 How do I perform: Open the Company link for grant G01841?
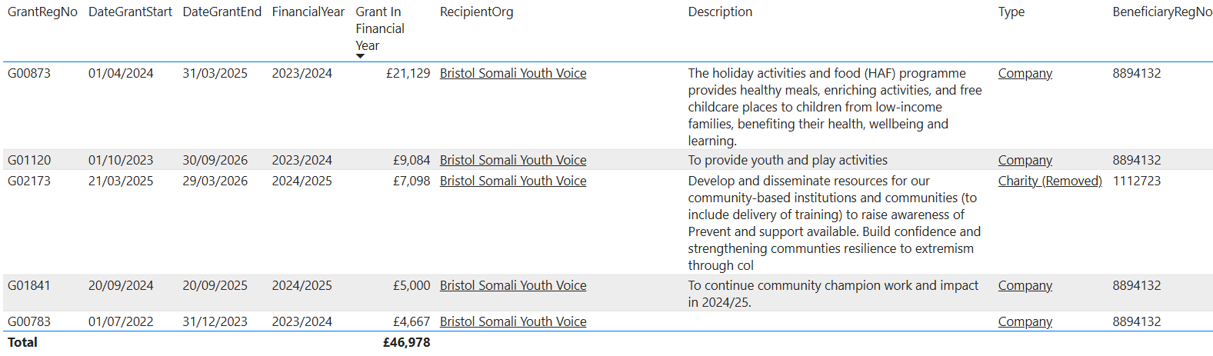(1025, 286)
